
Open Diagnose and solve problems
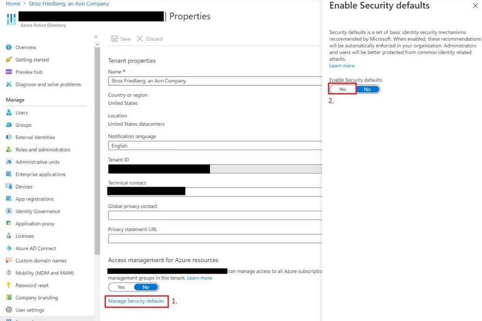(x=45, y=84)
